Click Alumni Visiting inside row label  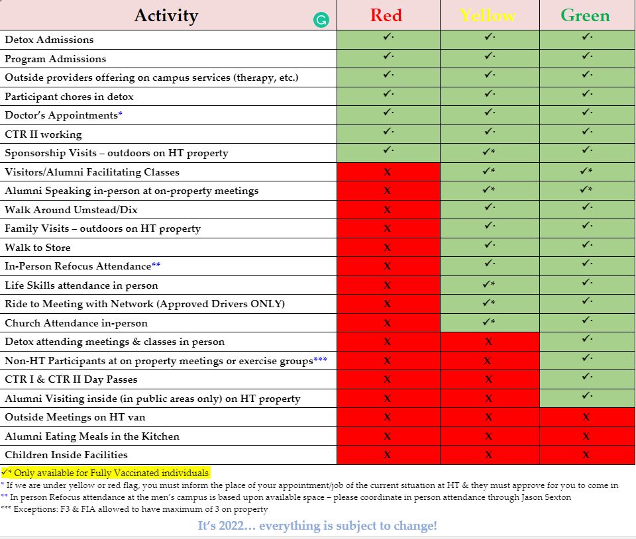[x=152, y=399]
